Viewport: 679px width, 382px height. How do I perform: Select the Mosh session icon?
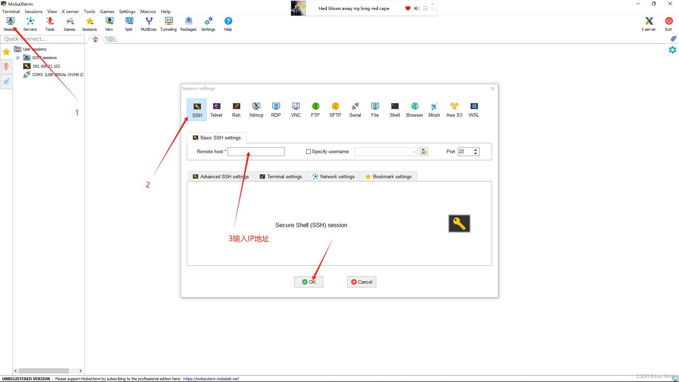tap(434, 109)
